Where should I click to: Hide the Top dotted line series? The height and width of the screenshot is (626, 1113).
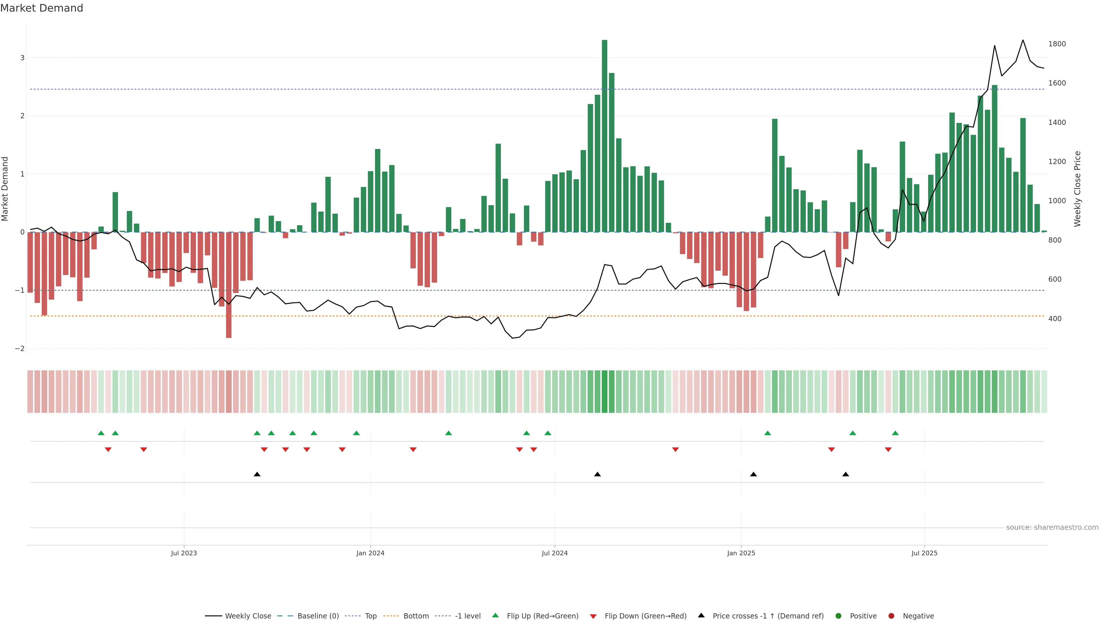[370, 616]
